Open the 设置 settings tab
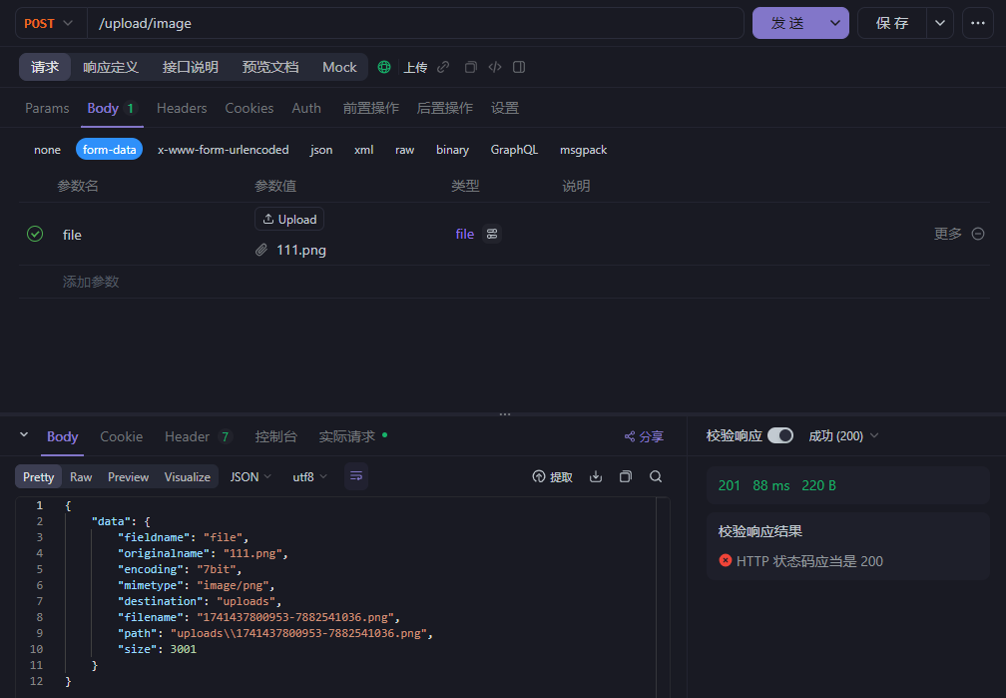 505,108
